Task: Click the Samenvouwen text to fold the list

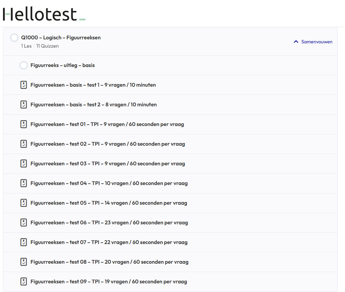Action: (x=317, y=42)
